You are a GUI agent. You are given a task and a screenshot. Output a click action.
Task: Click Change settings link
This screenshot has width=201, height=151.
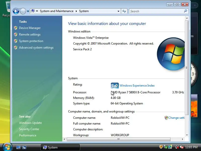[x=176, y=118]
